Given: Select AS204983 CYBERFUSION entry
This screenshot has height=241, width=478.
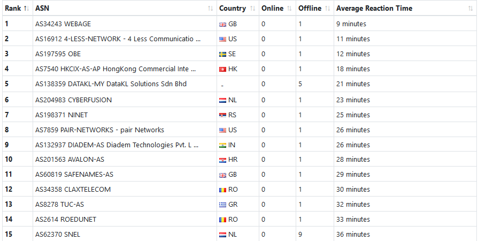Looking at the screenshot, I should click(73, 100).
